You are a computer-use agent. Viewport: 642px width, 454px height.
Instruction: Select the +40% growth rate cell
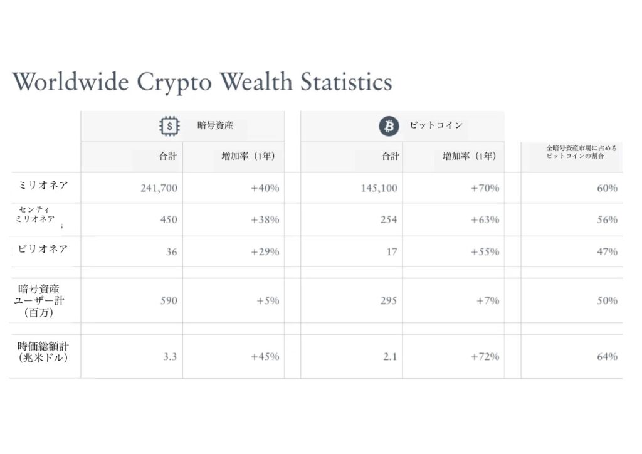265,187
